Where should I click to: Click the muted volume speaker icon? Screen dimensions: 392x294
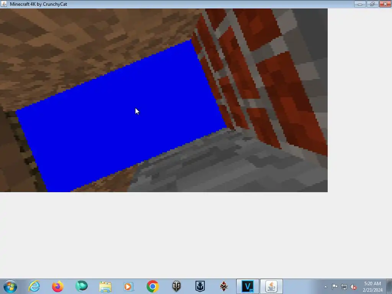click(x=353, y=287)
